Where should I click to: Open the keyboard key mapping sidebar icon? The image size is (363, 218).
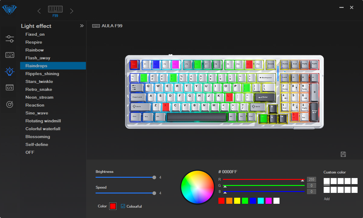[10, 55]
